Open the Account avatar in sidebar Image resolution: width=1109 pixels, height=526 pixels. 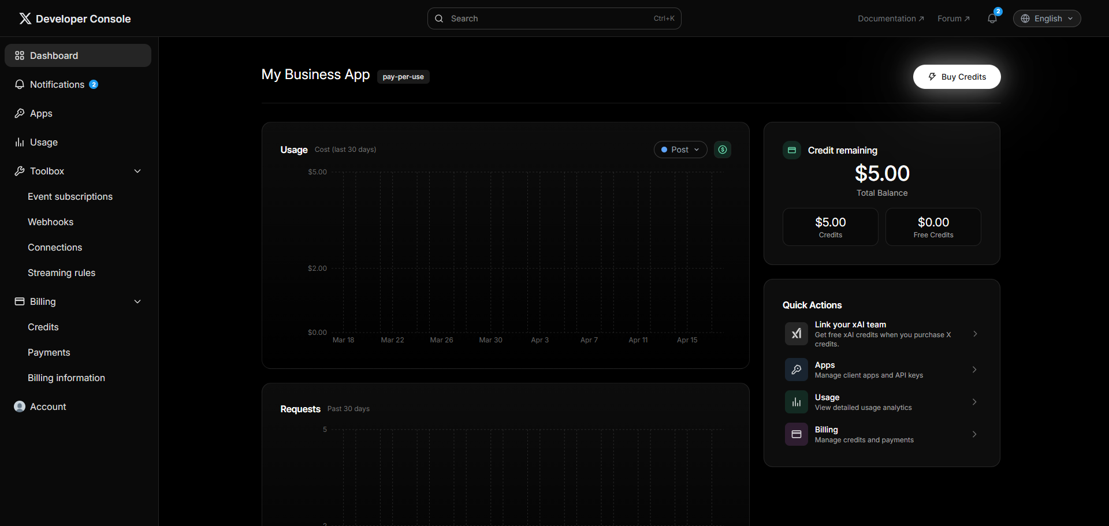(20, 406)
